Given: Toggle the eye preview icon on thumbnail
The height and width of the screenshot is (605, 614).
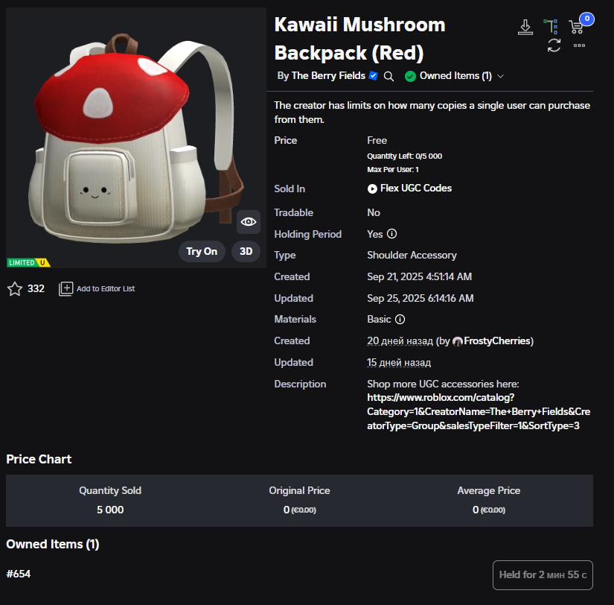Looking at the screenshot, I should click(249, 222).
